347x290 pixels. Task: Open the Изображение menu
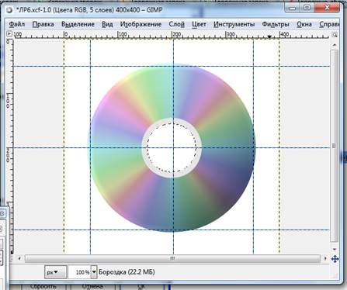[141, 24]
